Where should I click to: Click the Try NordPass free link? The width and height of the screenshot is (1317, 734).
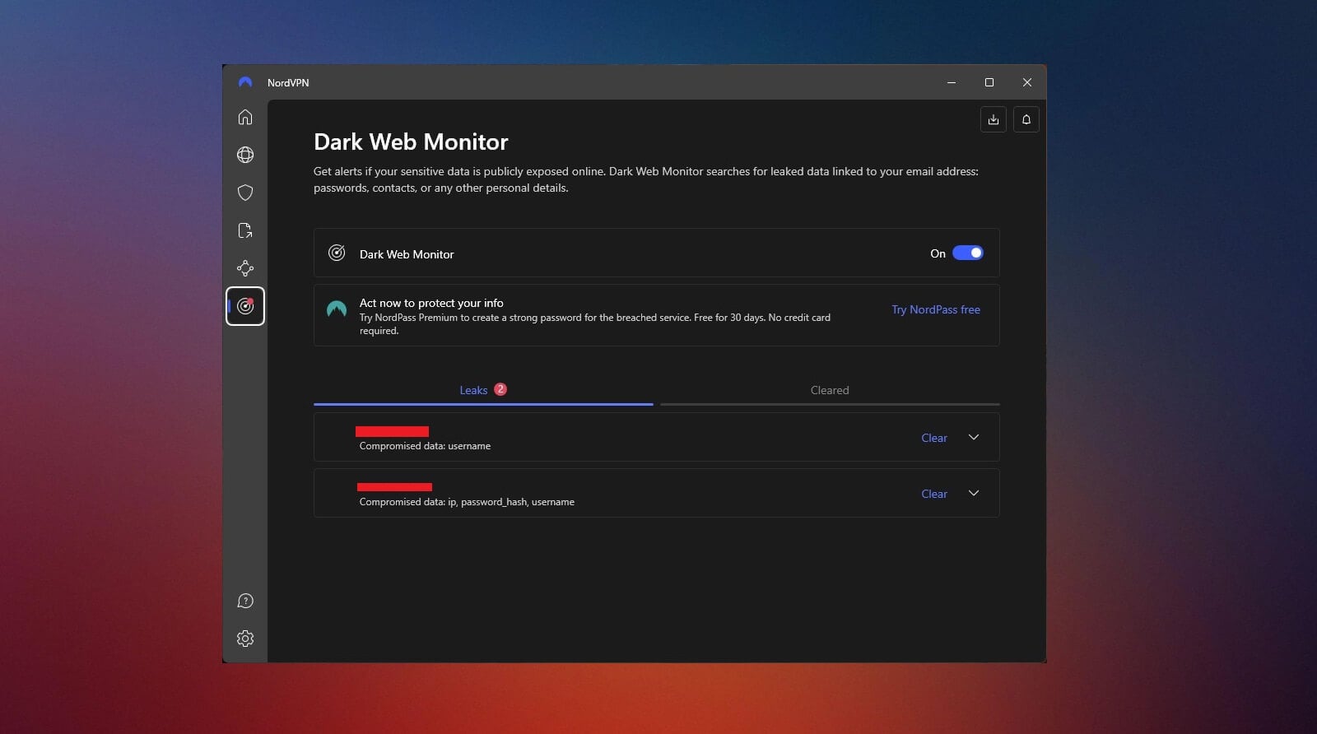pyautogui.click(x=936, y=309)
